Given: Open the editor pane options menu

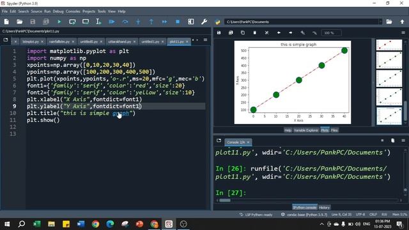Looking at the screenshot, I should (206, 40).
